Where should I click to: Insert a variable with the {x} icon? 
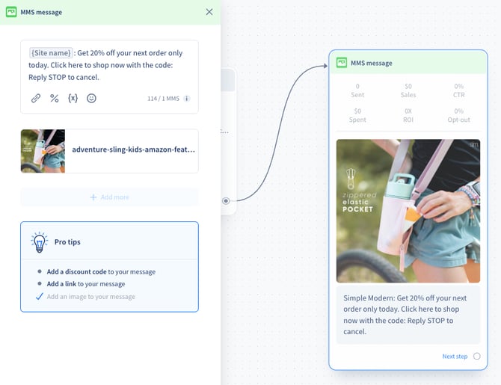[x=73, y=98]
